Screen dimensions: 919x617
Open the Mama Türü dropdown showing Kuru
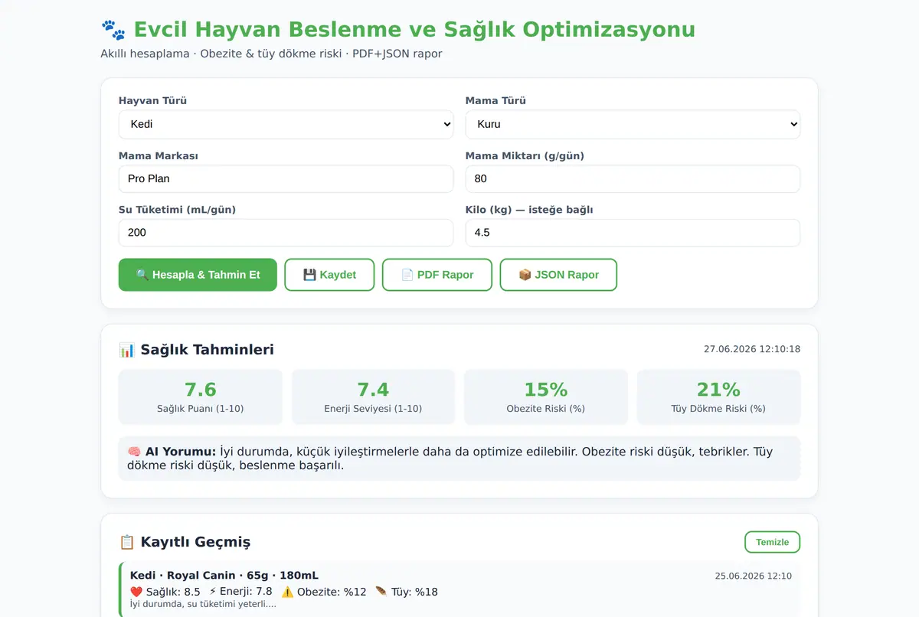633,124
